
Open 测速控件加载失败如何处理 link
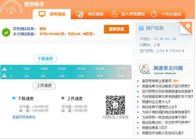[163, 133]
